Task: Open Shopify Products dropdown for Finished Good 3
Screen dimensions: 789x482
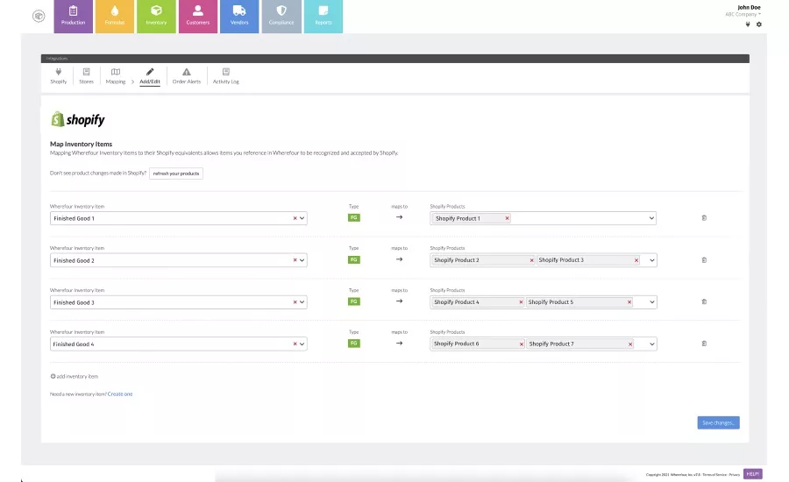Action: [x=651, y=301]
